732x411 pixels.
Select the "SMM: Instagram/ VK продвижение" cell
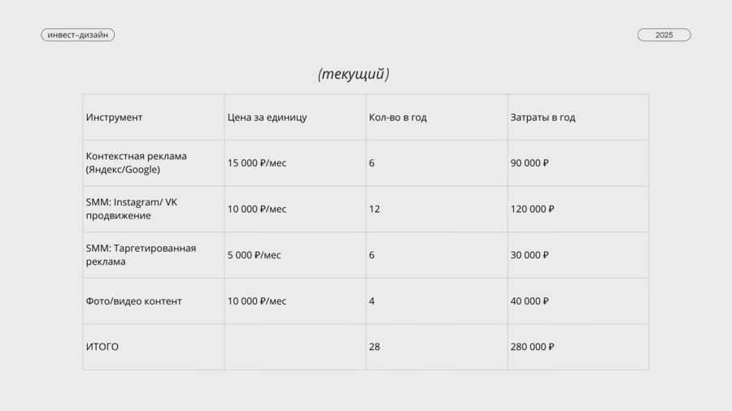click(131, 209)
